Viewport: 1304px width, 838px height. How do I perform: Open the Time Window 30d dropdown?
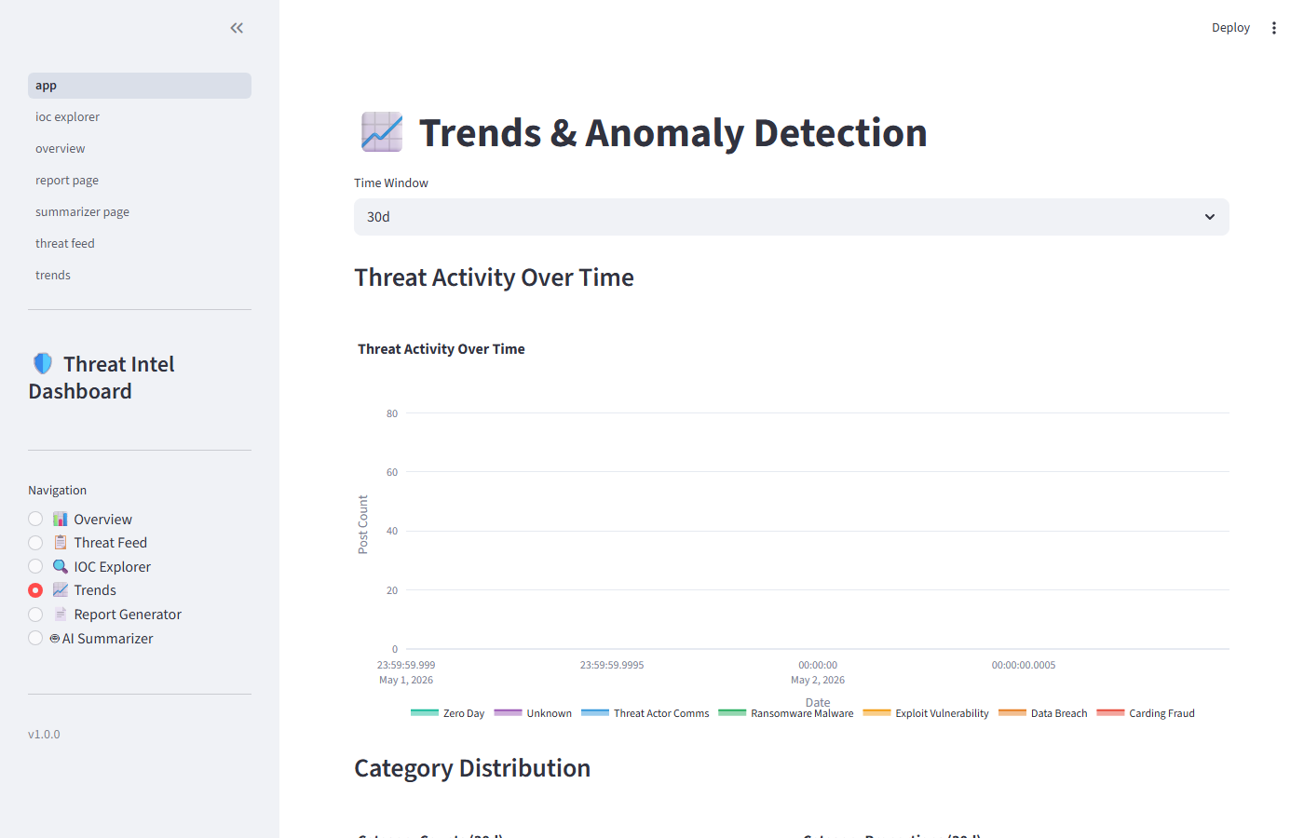pos(792,217)
